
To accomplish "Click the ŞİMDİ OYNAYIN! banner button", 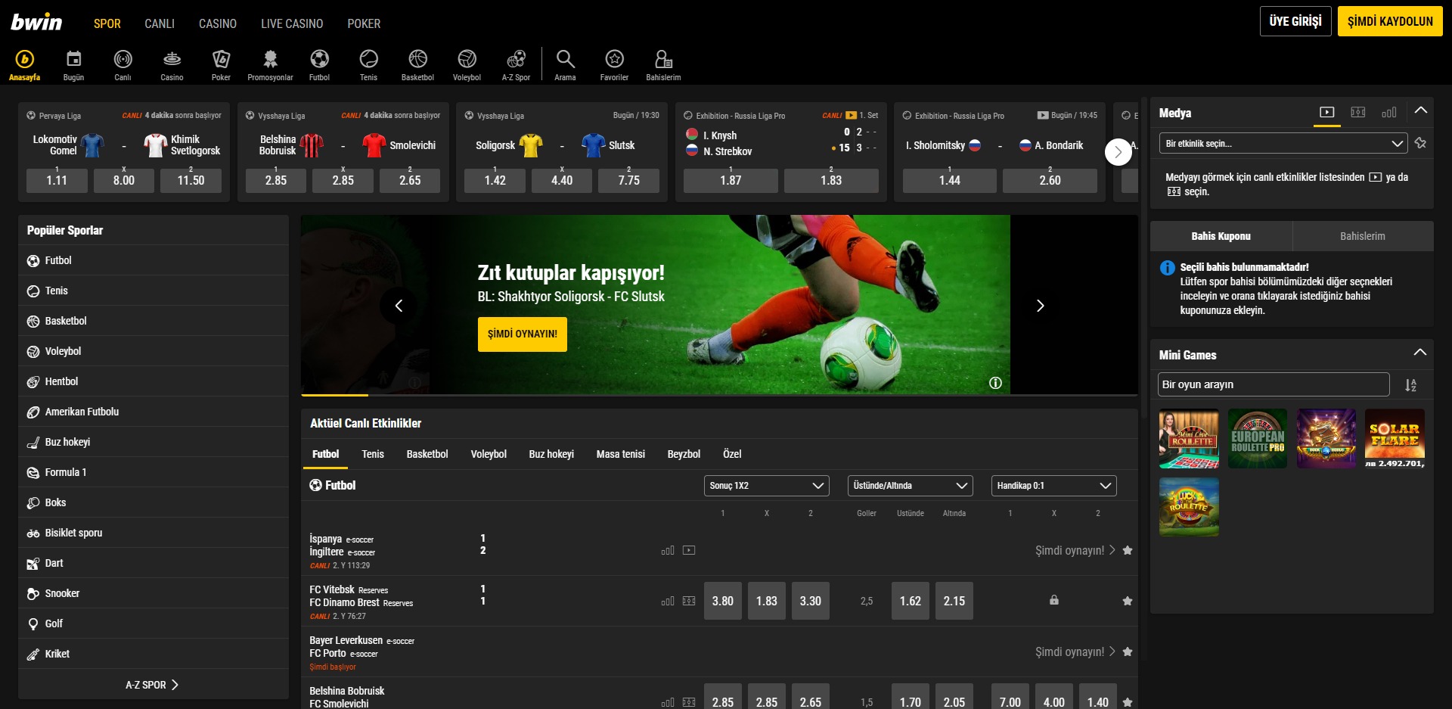I will click(x=523, y=334).
